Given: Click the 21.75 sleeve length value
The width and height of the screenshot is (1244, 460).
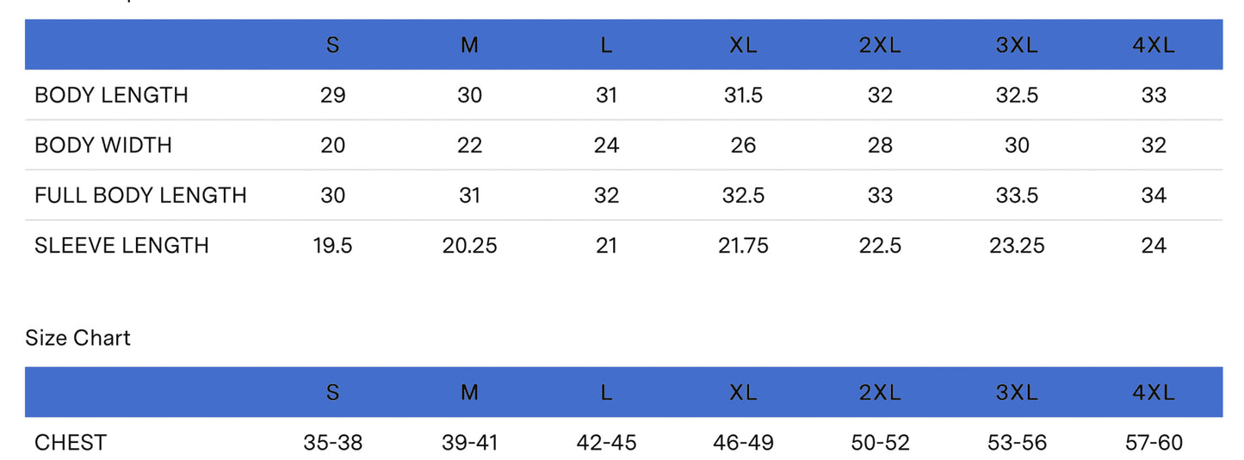Looking at the screenshot, I should click(743, 246).
